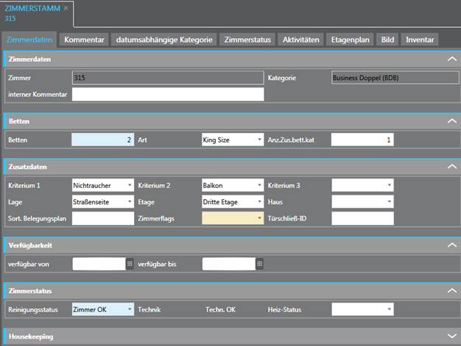
Task: Open calendar picker for verfügbar von
Action: (130, 264)
